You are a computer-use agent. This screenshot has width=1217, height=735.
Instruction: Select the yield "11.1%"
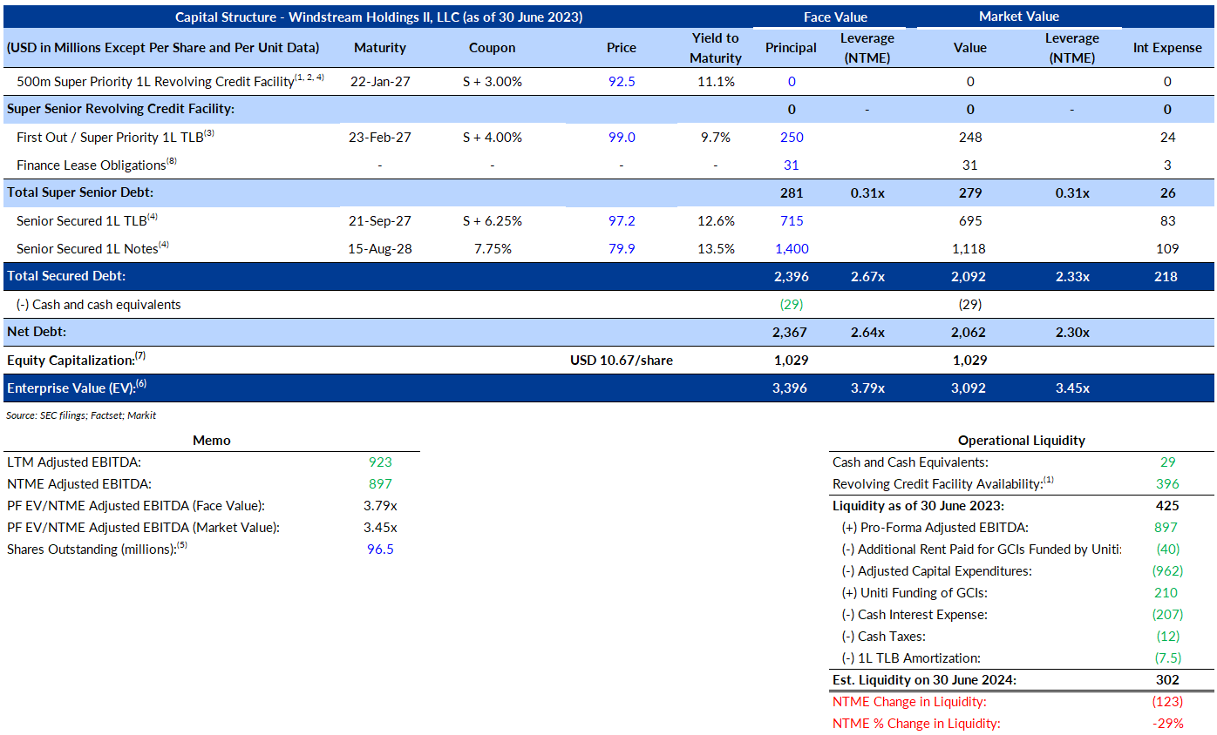[716, 82]
